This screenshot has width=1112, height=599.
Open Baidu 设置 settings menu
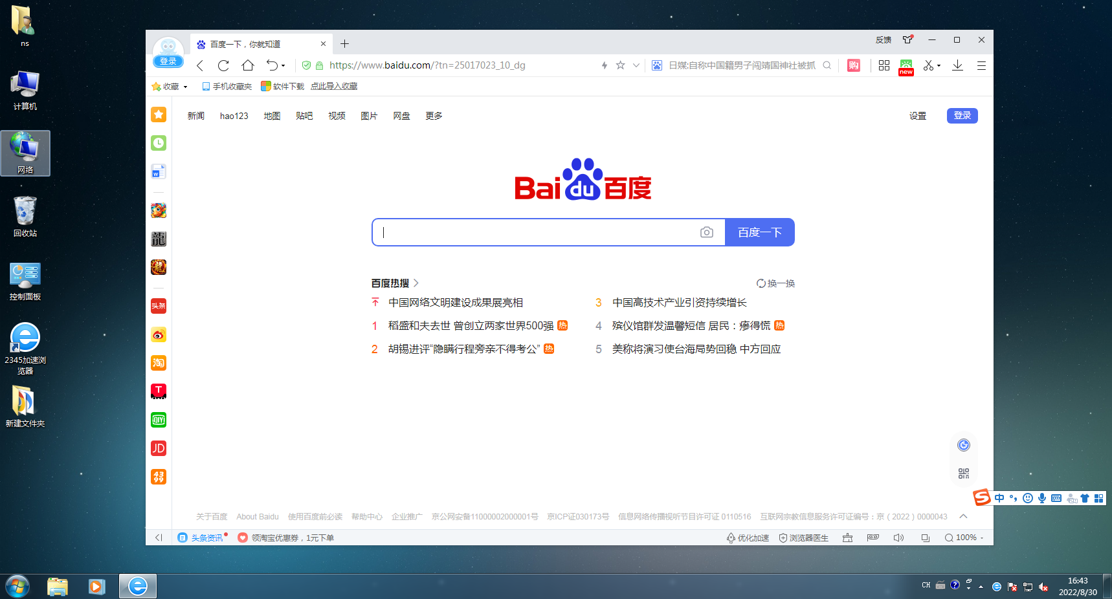tap(918, 116)
